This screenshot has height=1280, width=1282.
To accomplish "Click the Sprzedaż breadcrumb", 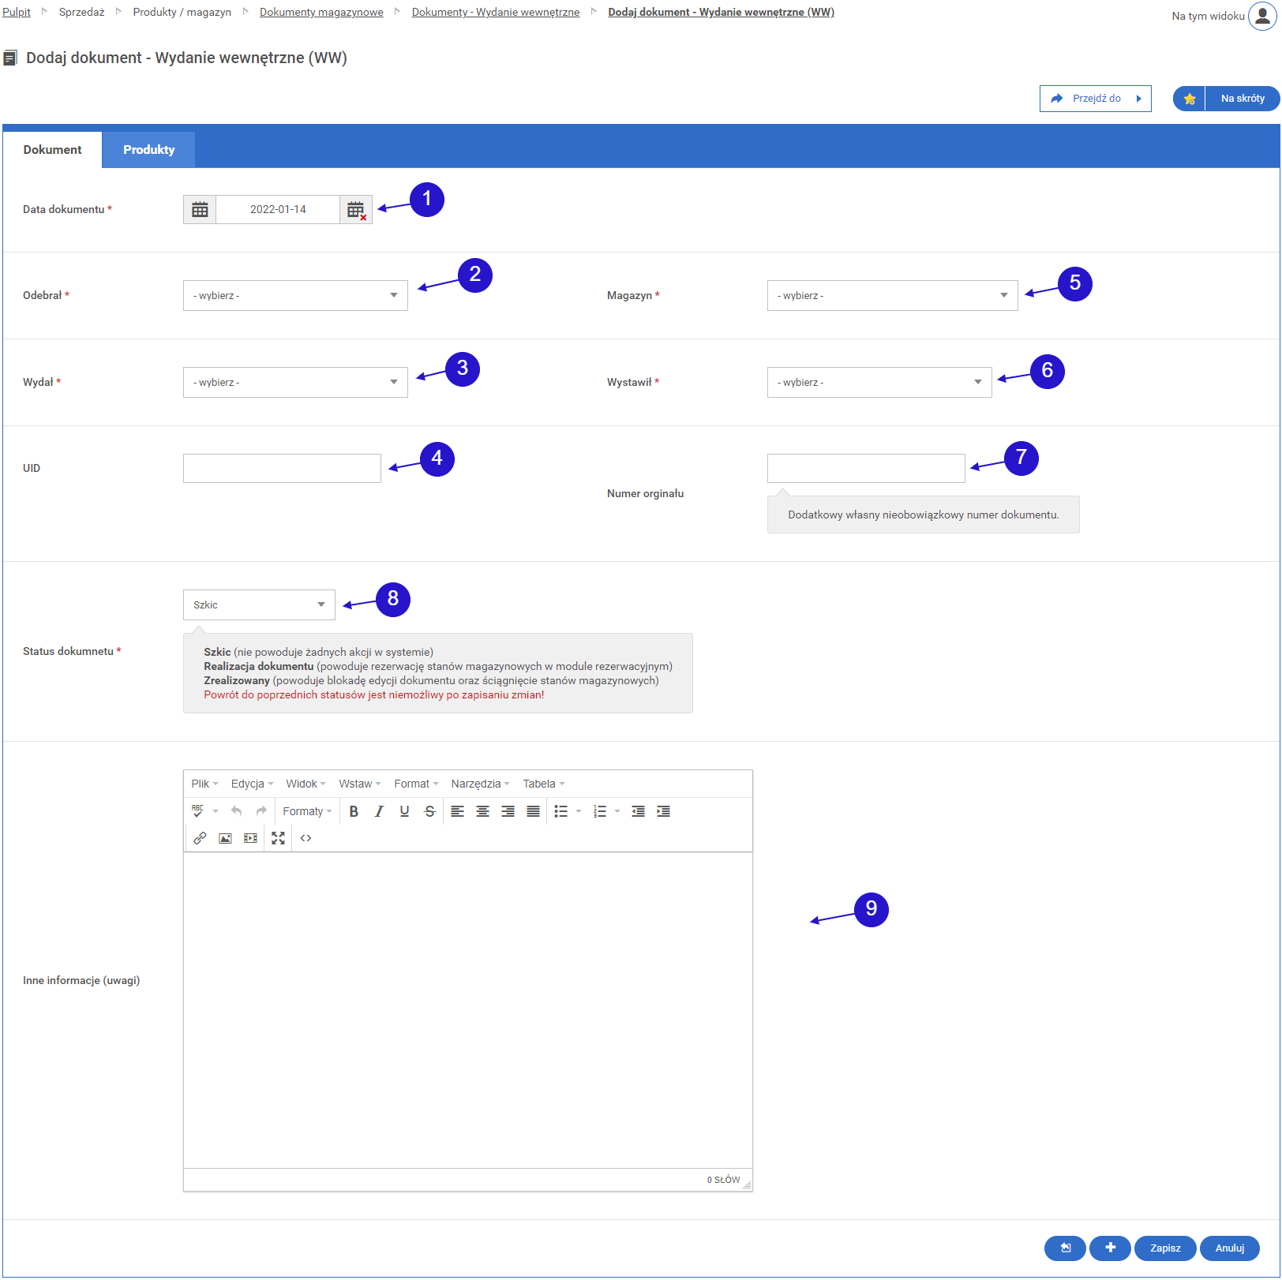I will click(81, 12).
